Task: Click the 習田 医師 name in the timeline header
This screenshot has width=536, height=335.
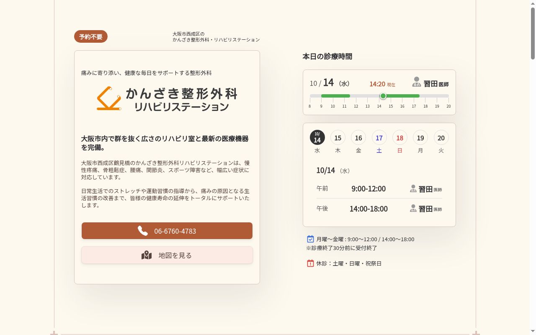Action: 436,84
